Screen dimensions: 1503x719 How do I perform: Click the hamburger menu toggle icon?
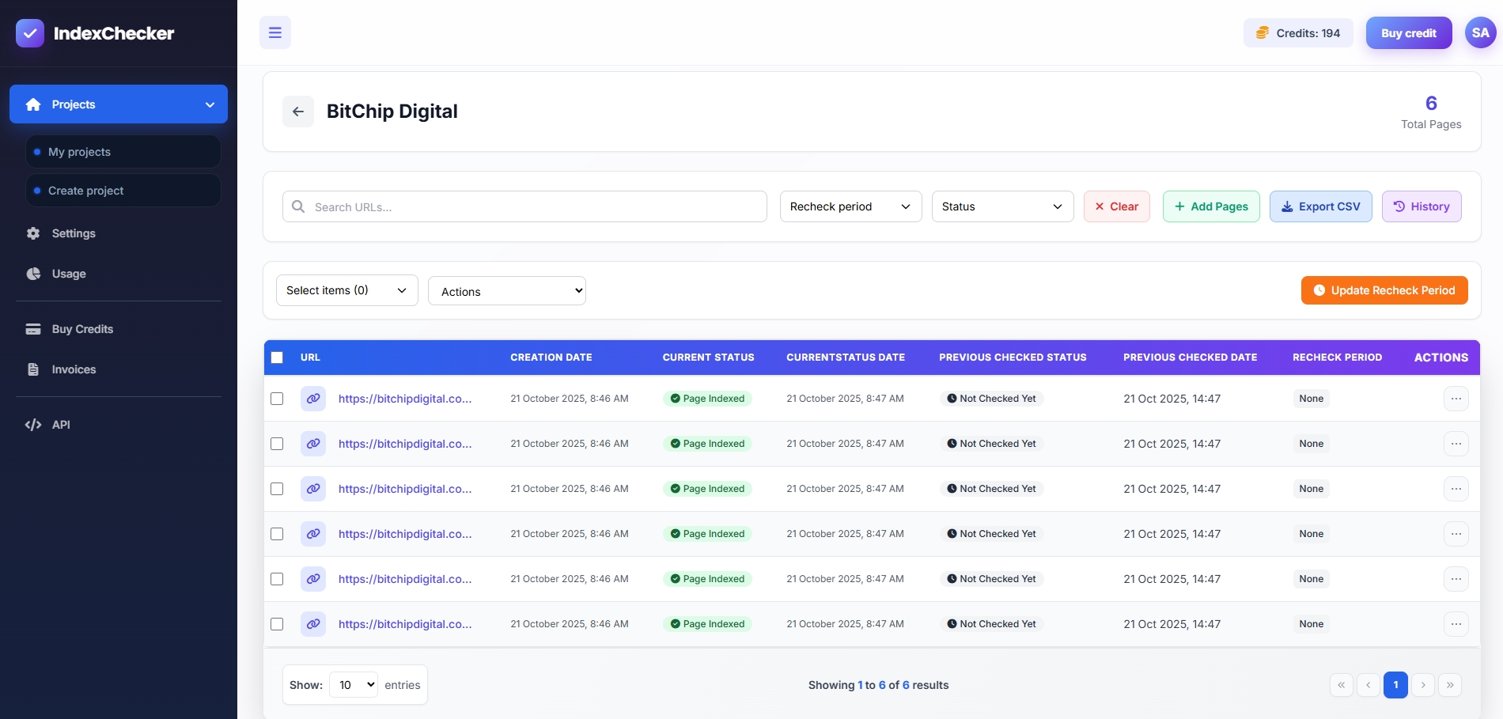coord(275,32)
